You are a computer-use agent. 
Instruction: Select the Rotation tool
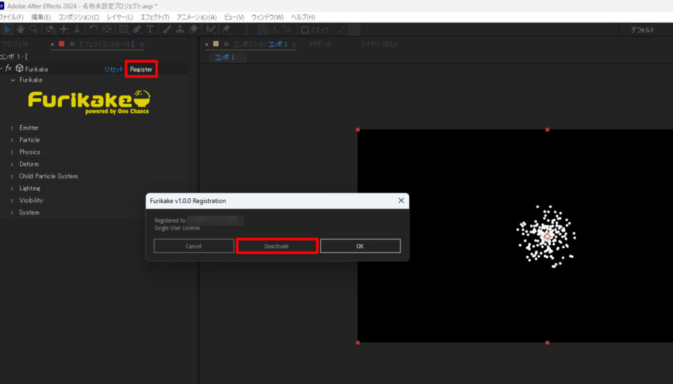click(93, 29)
